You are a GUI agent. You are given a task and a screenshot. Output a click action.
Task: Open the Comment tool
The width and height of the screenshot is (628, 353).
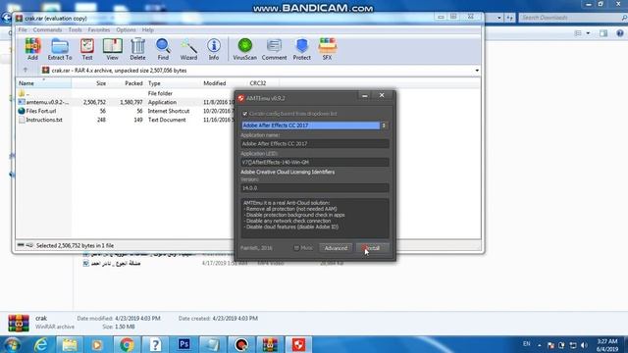click(274, 49)
